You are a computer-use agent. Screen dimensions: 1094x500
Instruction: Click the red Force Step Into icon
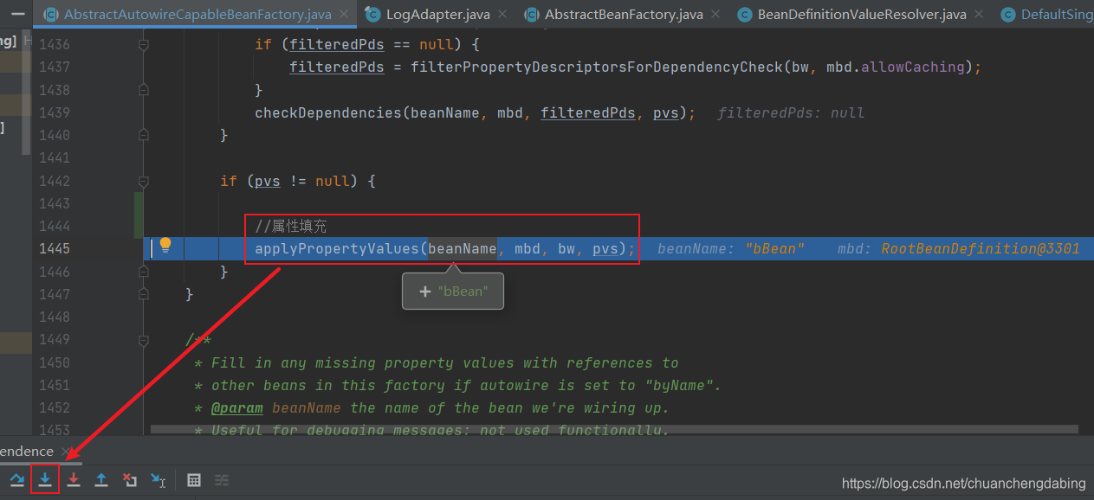tap(74, 480)
